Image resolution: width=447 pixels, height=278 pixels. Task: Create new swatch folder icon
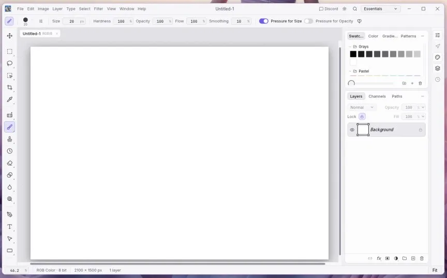tap(404, 83)
